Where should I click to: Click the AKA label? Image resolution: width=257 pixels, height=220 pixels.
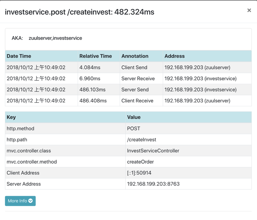coord(17,38)
